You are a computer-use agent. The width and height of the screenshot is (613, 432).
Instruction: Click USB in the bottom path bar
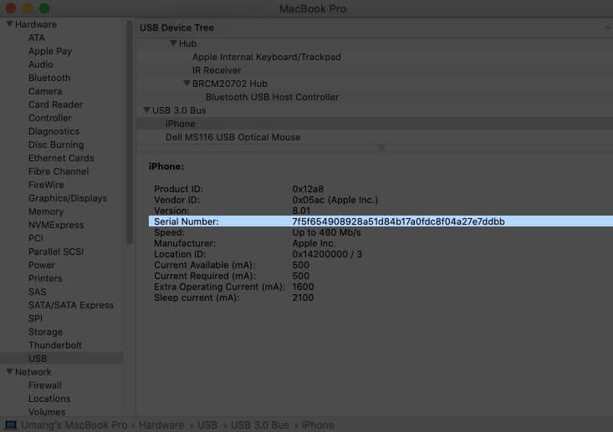pos(207,425)
